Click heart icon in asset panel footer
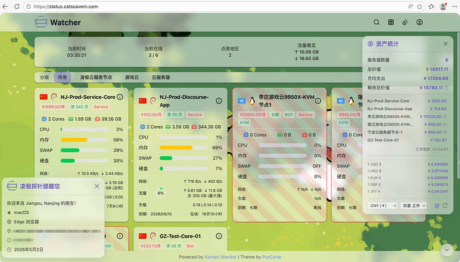 (x=437, y=206)
